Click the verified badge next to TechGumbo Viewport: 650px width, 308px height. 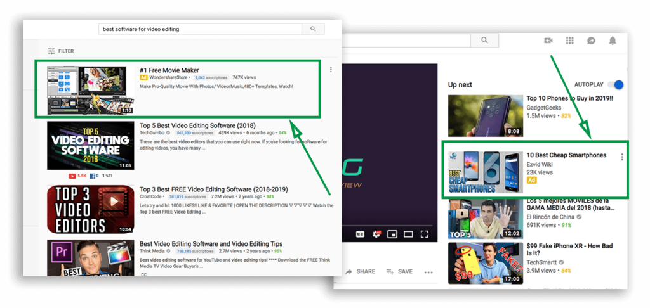168,133
